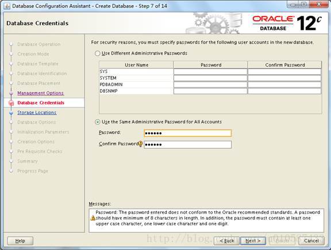Click the SYS password cell
Screen dimensions: 331x250
pyautogui.click(x=210, y=72)
